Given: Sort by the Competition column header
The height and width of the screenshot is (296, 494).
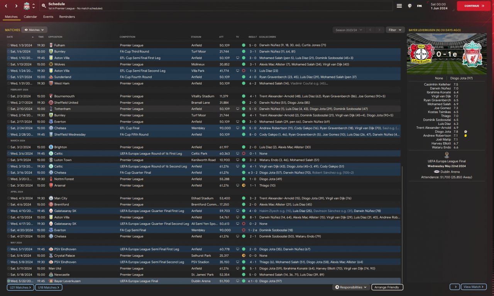Looking at the screenshot, I should (x=127, y=37).
